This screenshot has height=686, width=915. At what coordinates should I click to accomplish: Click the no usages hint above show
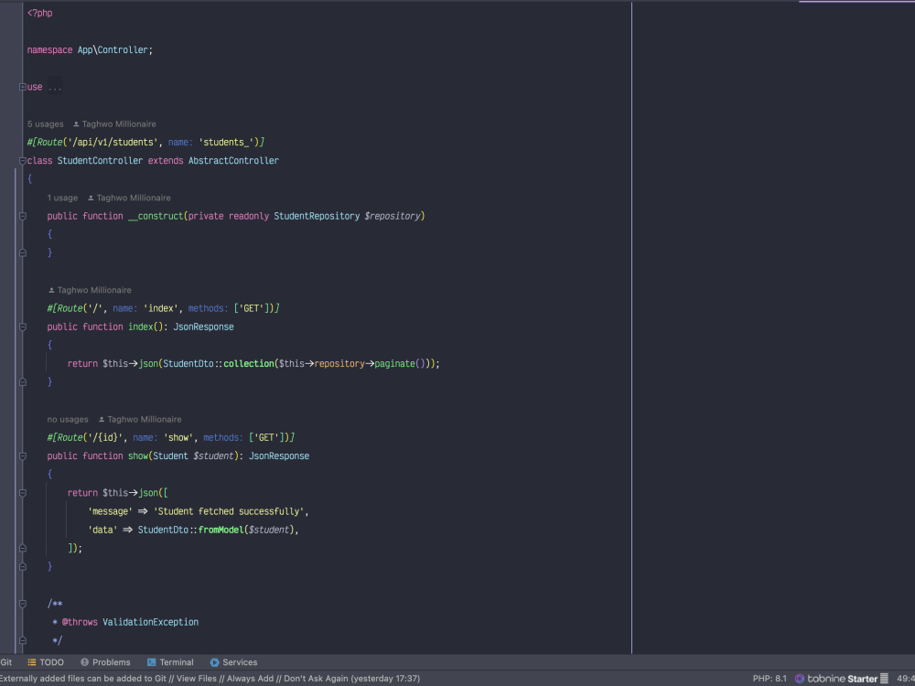68,420
